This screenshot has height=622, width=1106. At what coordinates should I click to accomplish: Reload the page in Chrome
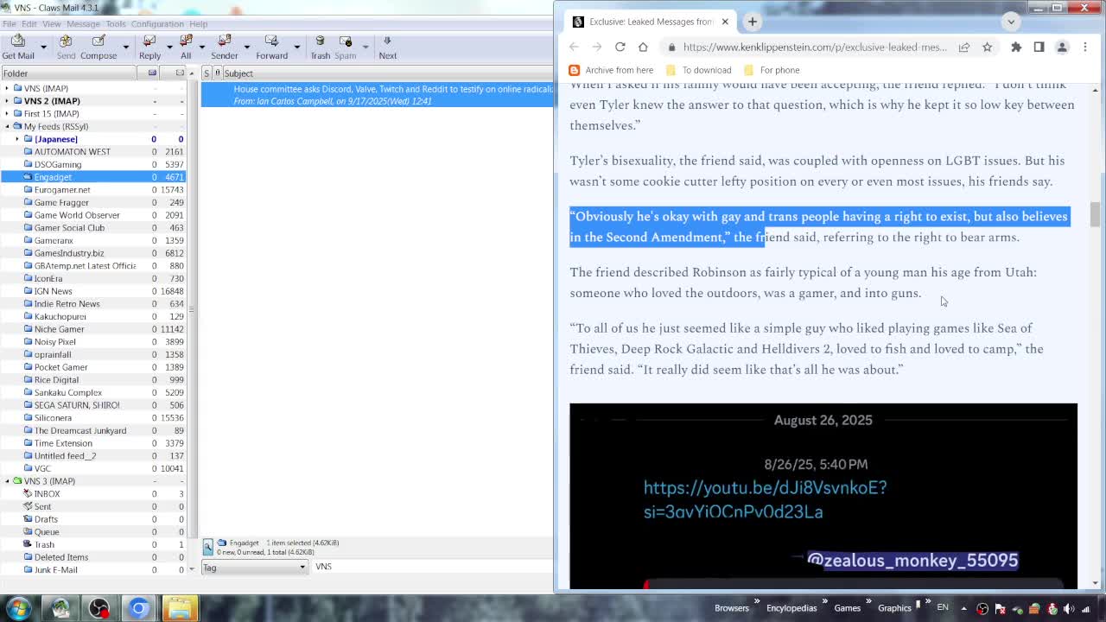pos(620,47)
